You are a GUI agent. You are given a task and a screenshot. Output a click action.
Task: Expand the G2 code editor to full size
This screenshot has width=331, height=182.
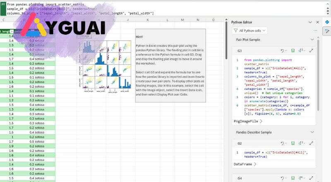tap(311, 144)
